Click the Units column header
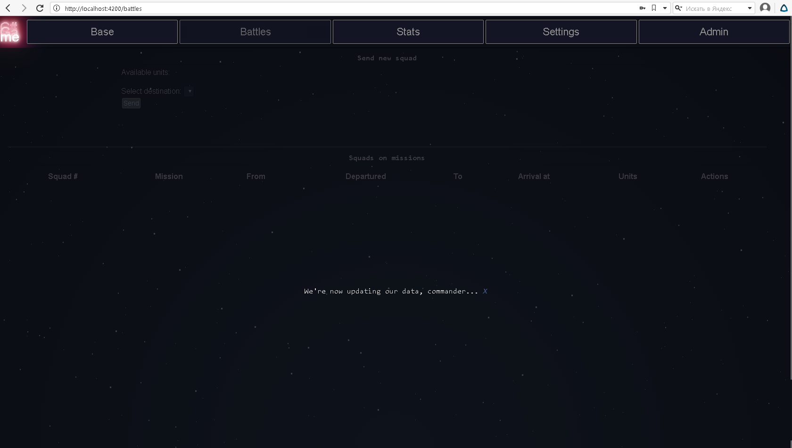The height and width of the screenshot is (448, 792). coord(627,176)
